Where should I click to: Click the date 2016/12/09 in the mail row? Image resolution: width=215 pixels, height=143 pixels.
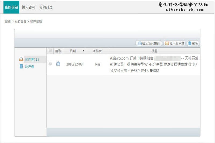[x=74, y=64]
